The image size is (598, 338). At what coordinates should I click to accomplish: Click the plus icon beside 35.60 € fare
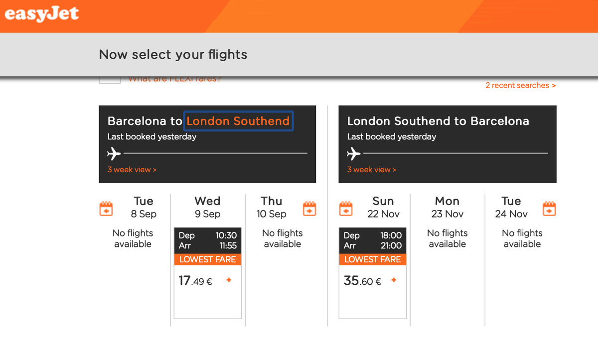(x=394, y=280)
